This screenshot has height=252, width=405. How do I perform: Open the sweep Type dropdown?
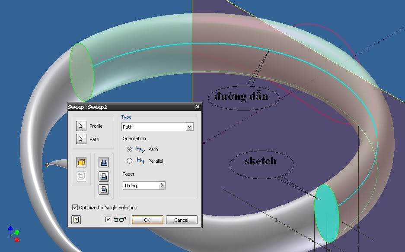point(189,127)
